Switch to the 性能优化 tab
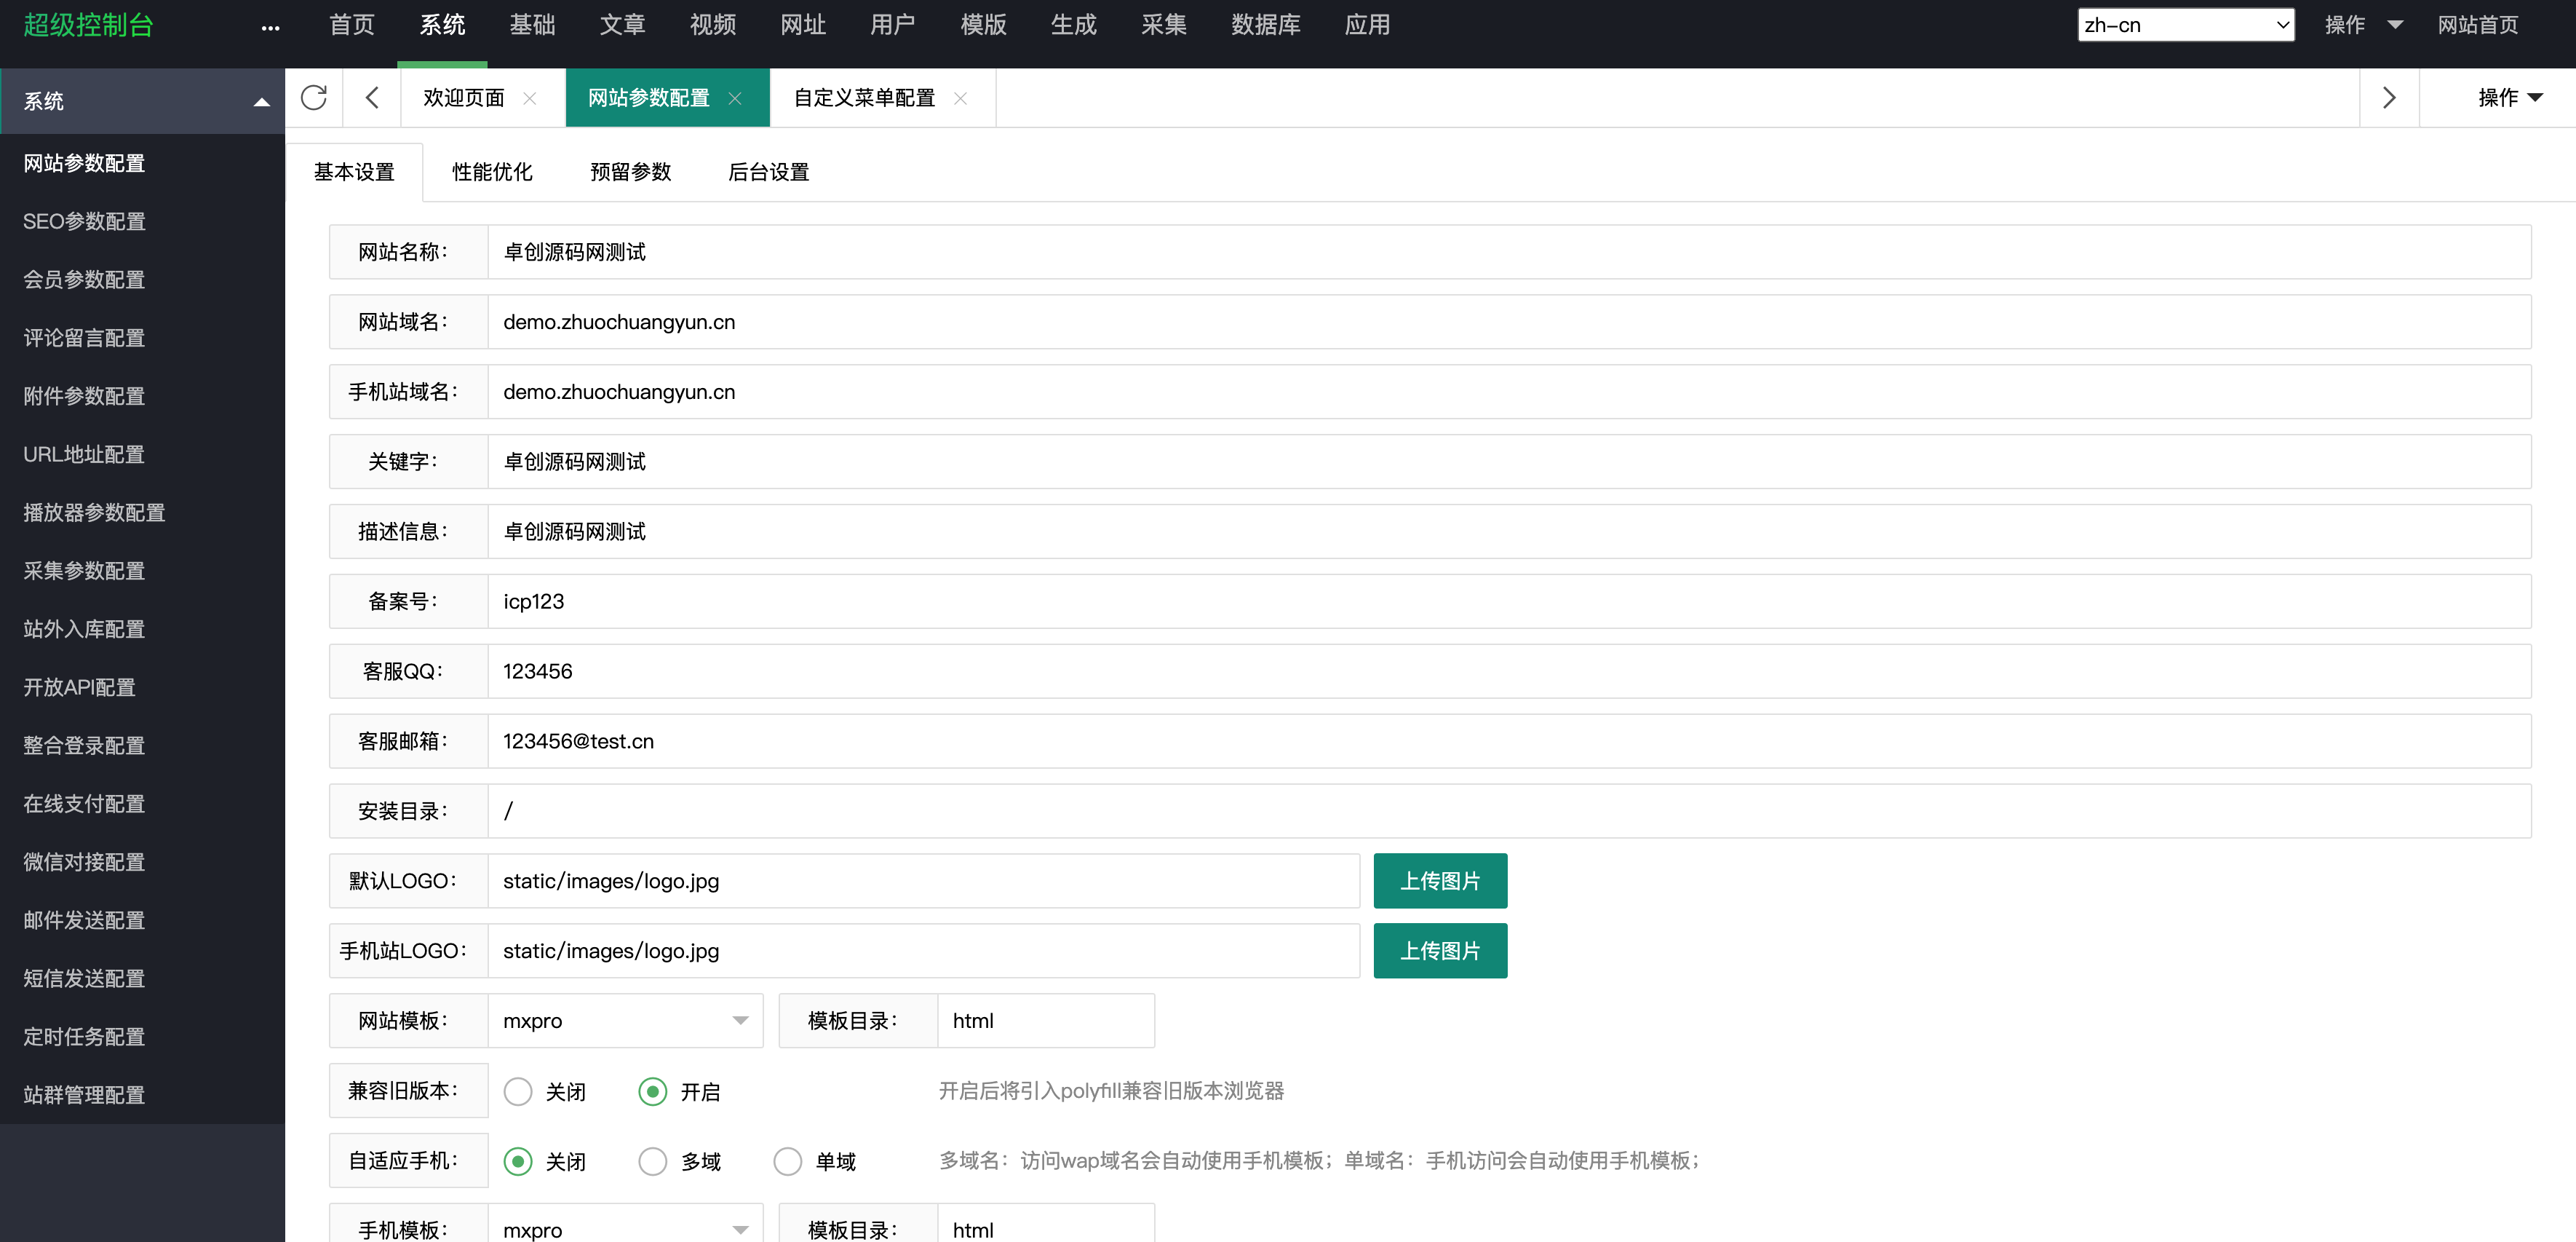 [x=492, y=172]
